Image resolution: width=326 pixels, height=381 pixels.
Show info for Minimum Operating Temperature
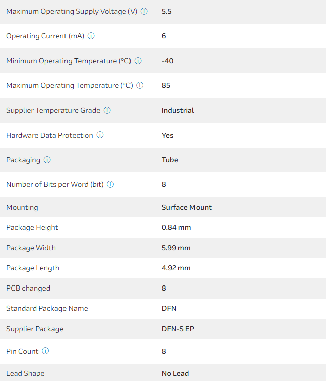[x=138, y=61]
